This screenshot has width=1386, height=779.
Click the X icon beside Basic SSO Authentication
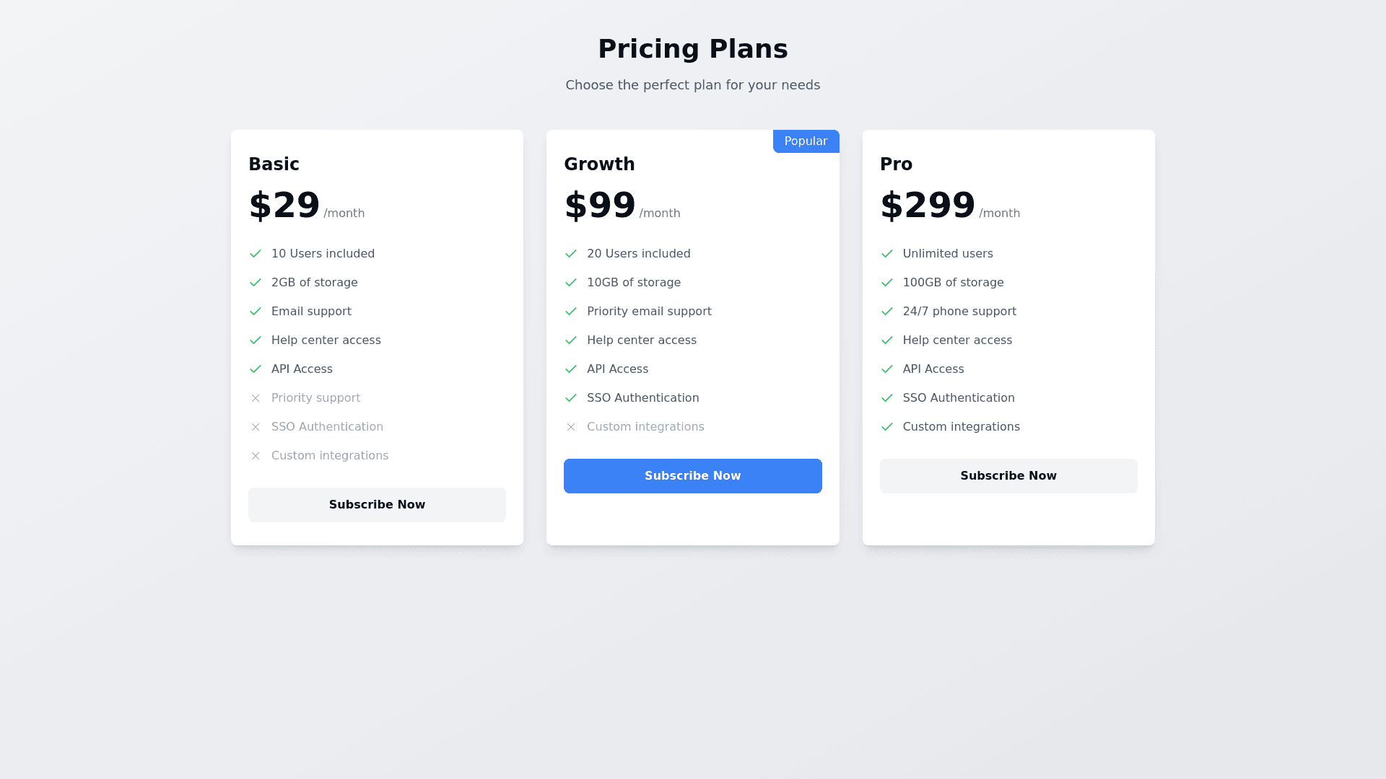coord(256,427)
